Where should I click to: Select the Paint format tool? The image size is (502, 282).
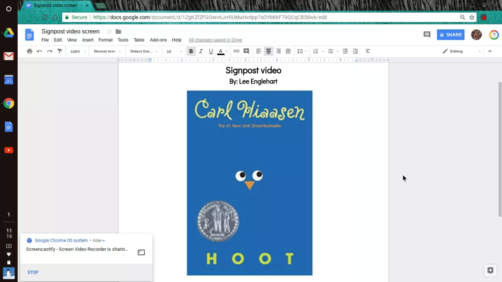[60, 51]
